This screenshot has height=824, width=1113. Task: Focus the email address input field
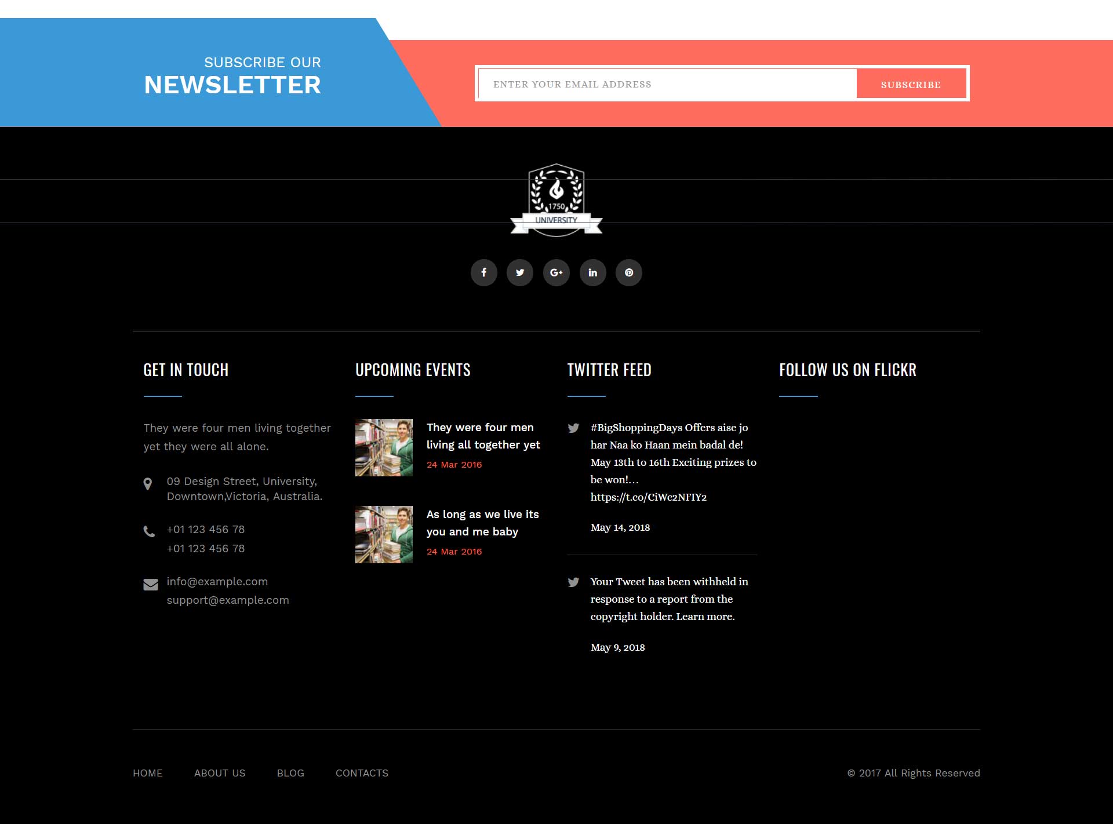667,84
